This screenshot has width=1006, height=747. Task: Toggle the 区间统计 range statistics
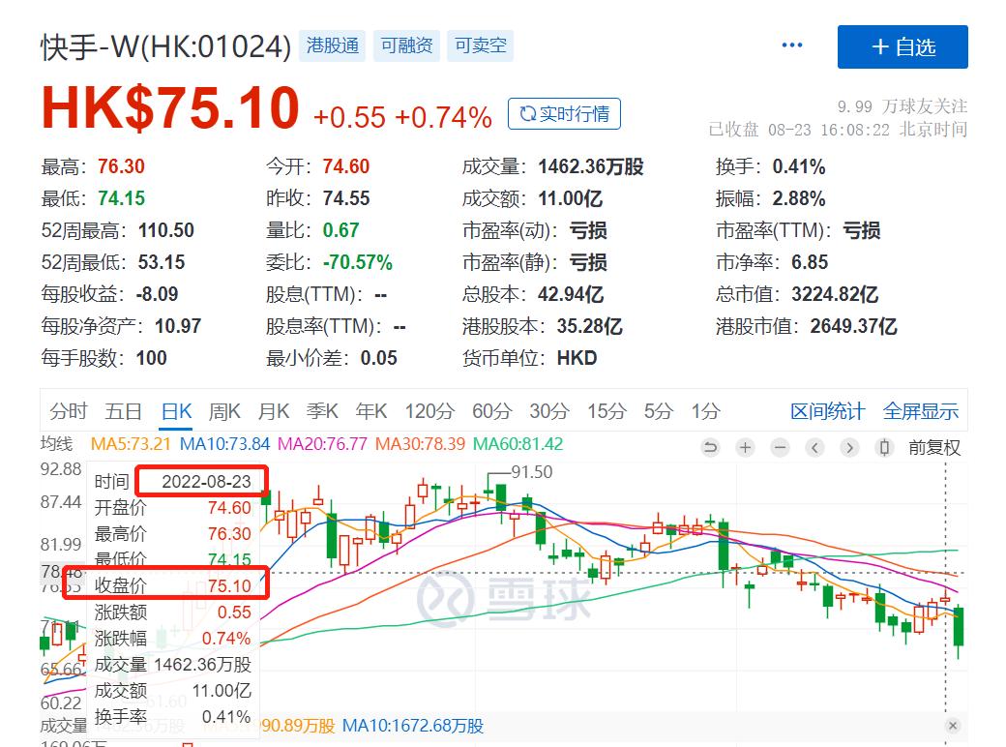[827, 410]
